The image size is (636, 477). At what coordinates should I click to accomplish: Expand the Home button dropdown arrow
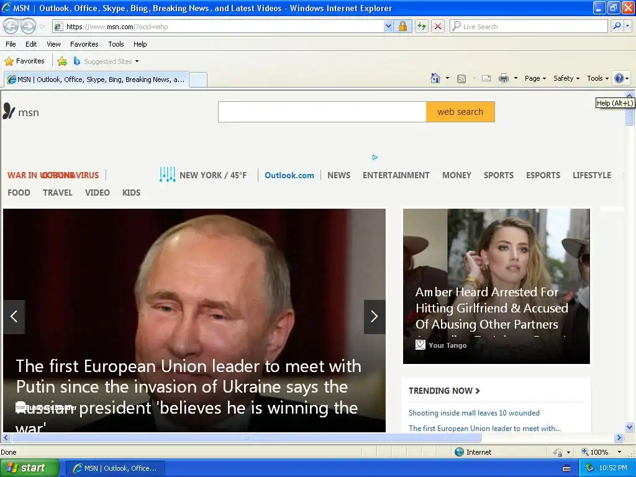447,78
